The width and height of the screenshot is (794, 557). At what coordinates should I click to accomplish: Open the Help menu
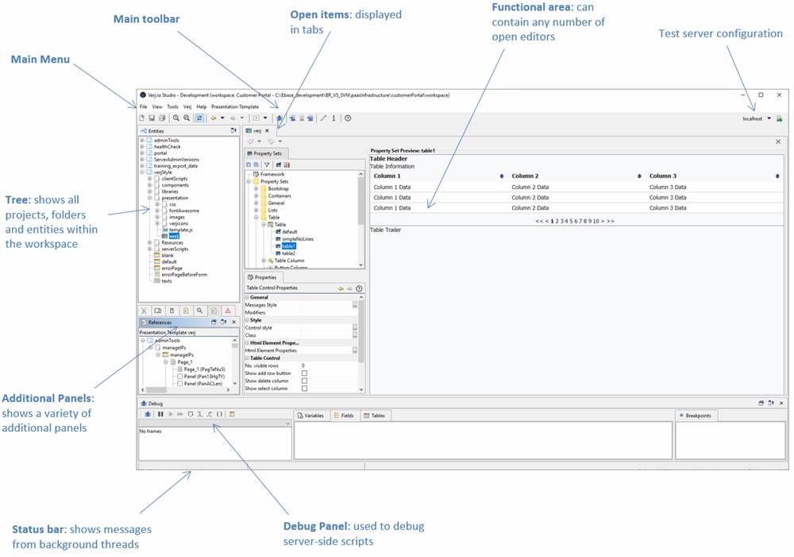click(202, 107)
